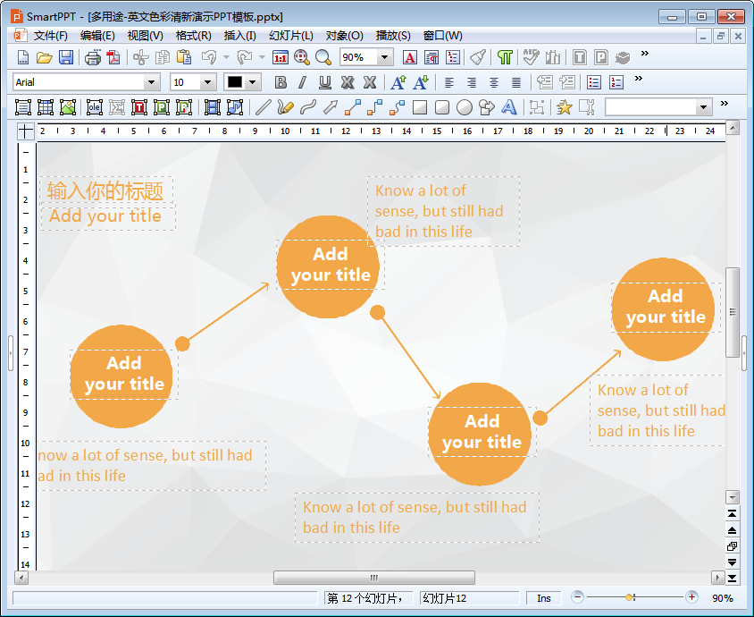
Task: Insert a picture frame
Action: pos(68,107)
